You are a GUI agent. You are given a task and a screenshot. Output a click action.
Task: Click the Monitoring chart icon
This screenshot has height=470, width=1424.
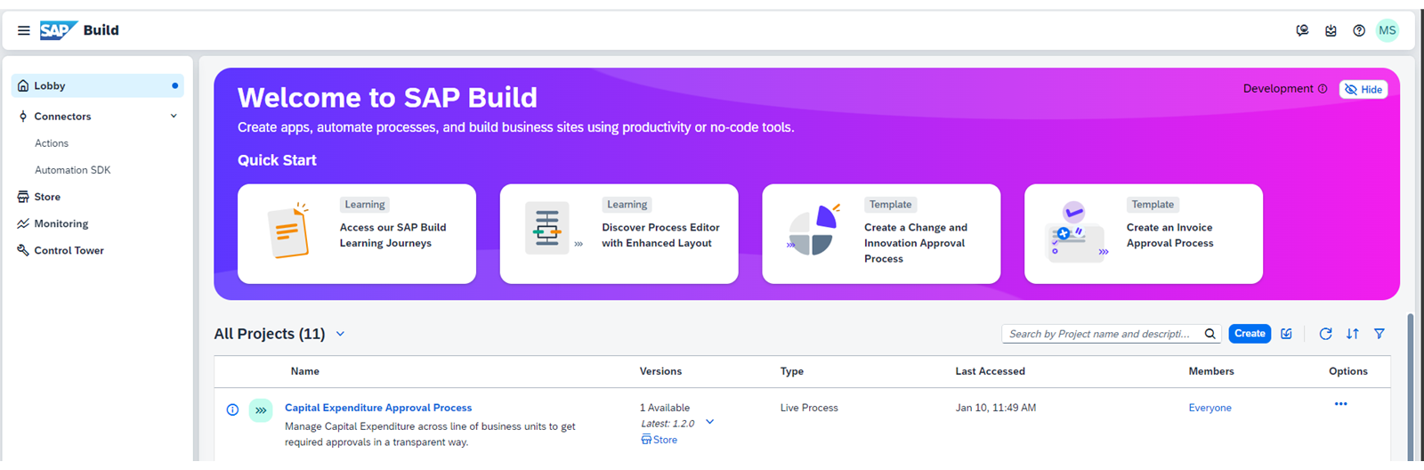pyautogui.click(x=23, y=223)
